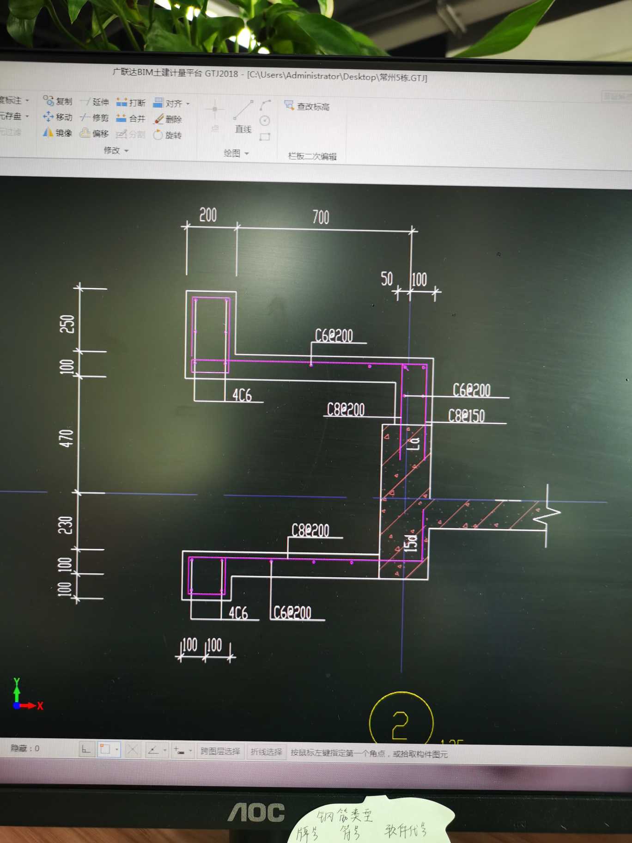Image resolution: width=632 pixels, height=843 pixels.
Task: Select the 复制 (Copy) tool
Action: pos(58,101)
